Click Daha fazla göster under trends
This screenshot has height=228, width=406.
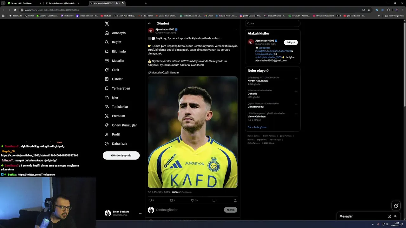(257, 127)
